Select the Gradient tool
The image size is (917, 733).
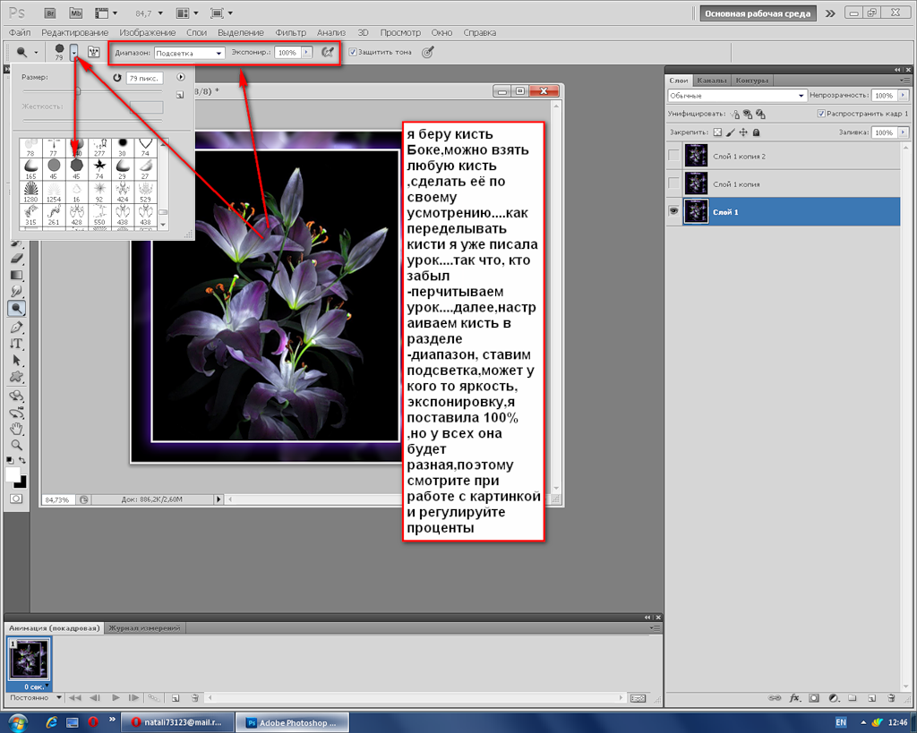(x=16, y=275)
